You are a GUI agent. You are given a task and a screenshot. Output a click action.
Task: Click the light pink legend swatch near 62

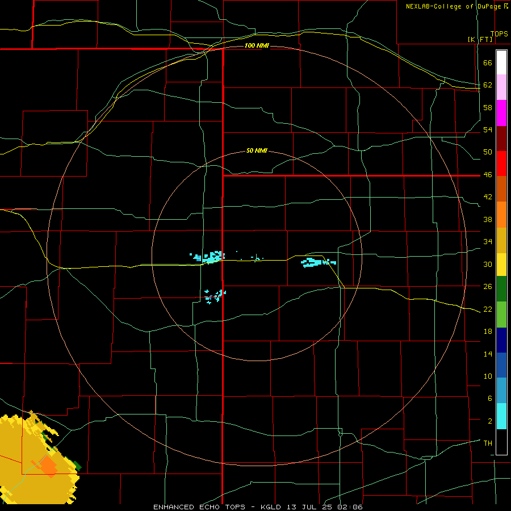point(501,87)
